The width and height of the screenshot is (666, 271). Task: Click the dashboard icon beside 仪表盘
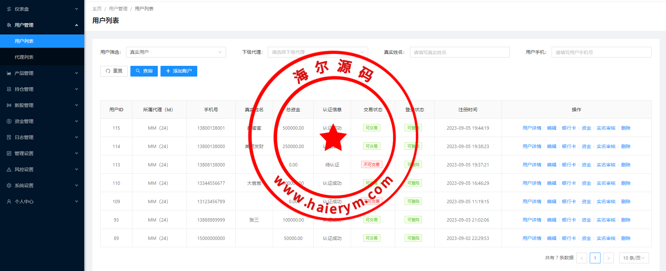tap(9, 9)
